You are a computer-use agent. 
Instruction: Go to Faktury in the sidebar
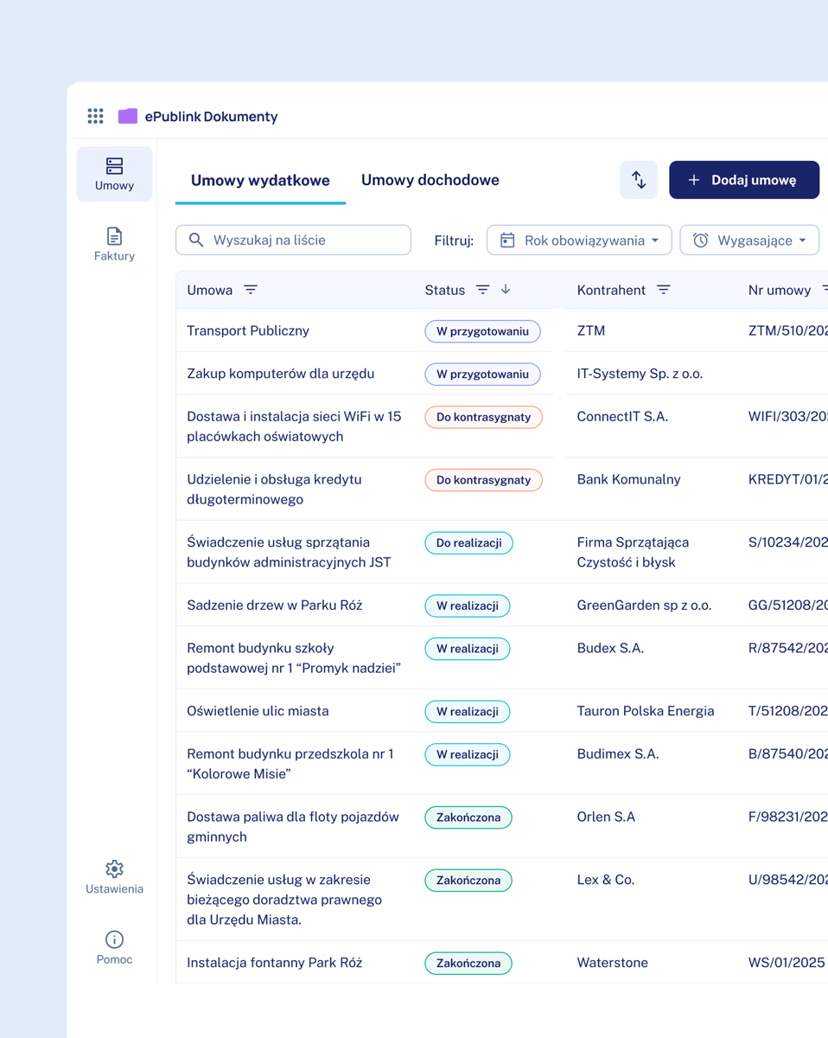114,244
